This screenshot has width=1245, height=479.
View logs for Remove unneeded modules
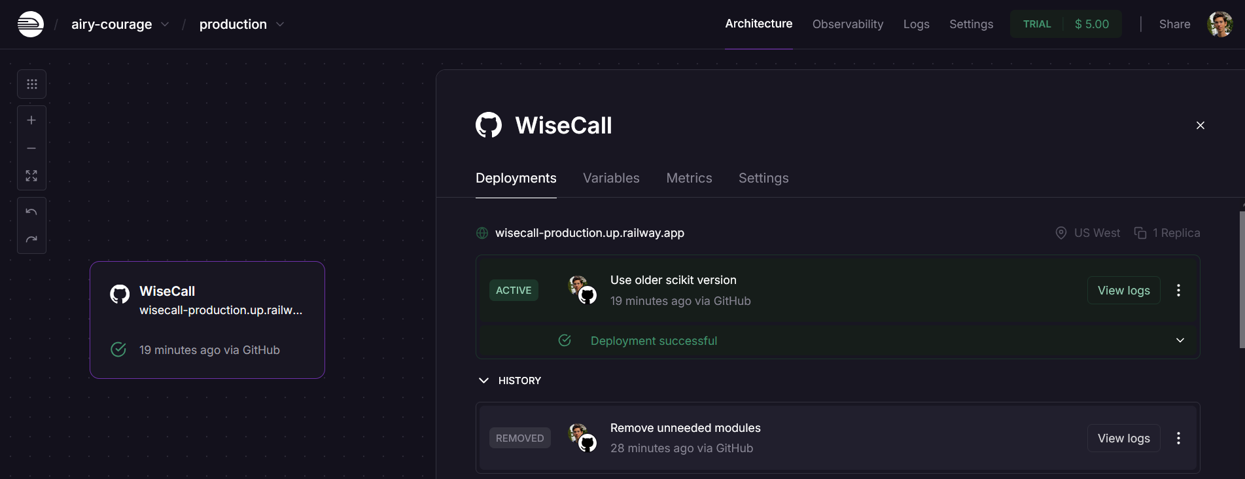[x=1124, y=438]
